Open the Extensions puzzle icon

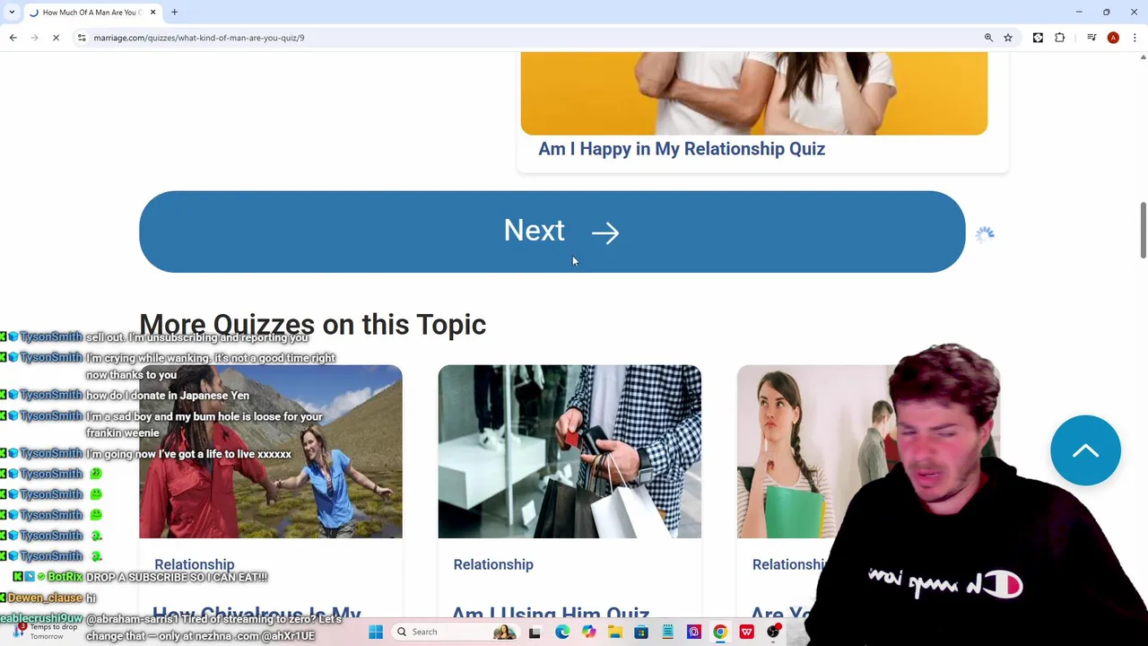point(1060,38)
